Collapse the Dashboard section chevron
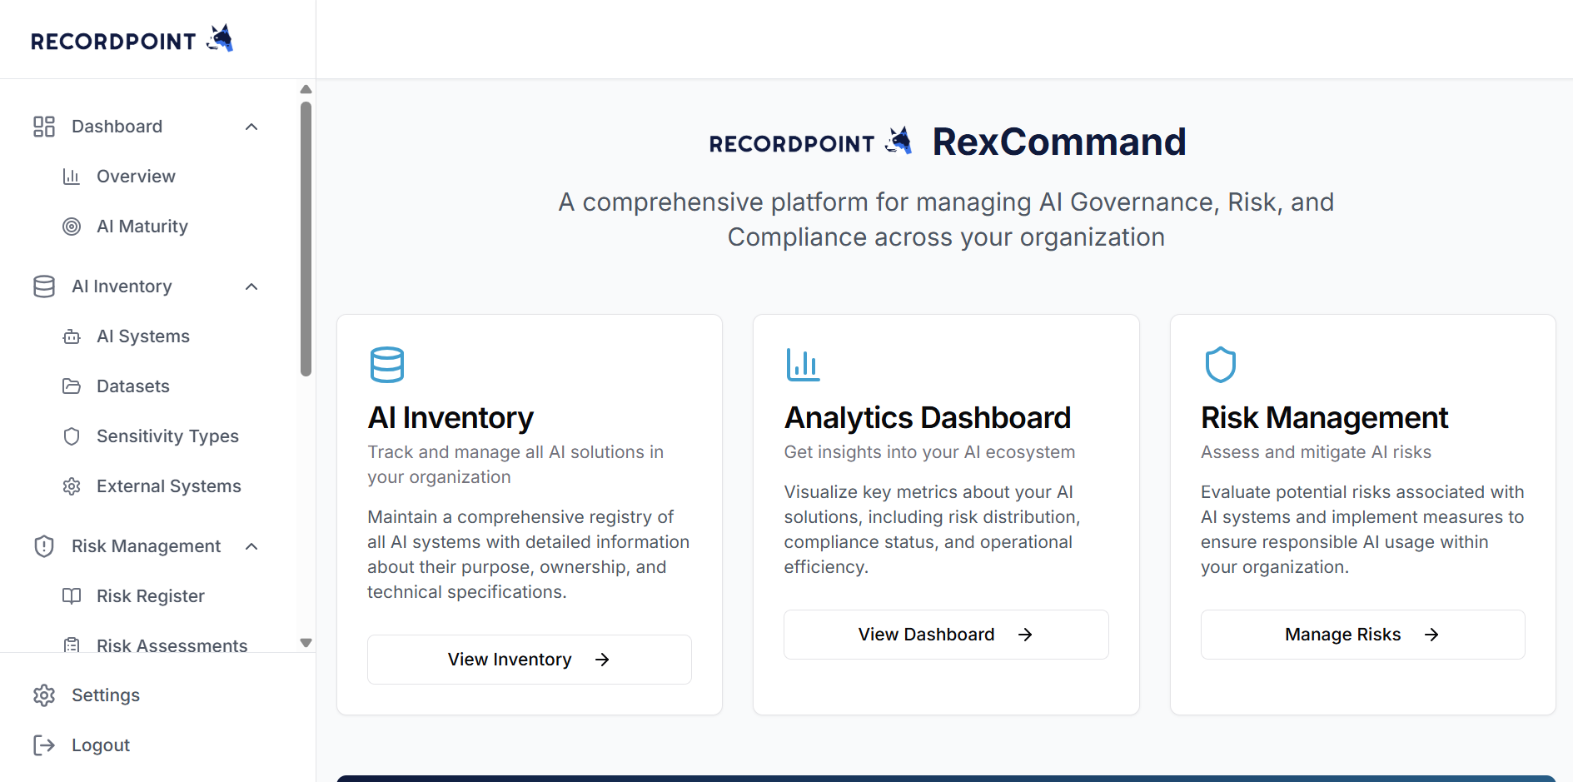 [251, 127]
